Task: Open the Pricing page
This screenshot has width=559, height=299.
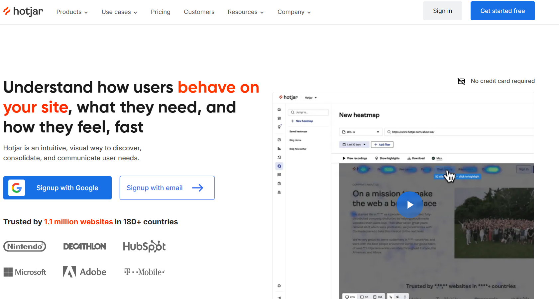Action: (161, 12)
